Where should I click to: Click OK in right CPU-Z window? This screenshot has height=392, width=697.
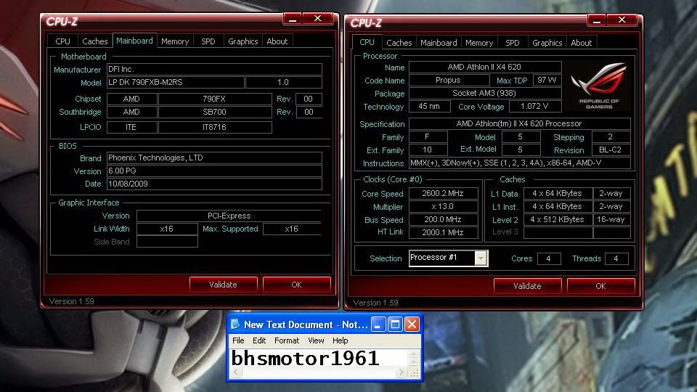(600, 286)
